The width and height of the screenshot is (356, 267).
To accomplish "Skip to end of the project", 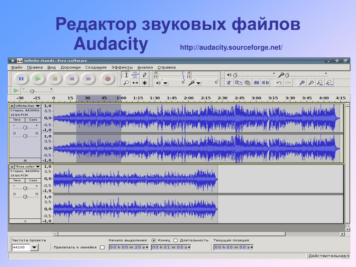I will coord(88,79).
